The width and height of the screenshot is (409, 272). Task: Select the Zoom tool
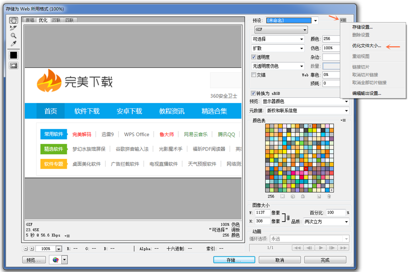13,35
